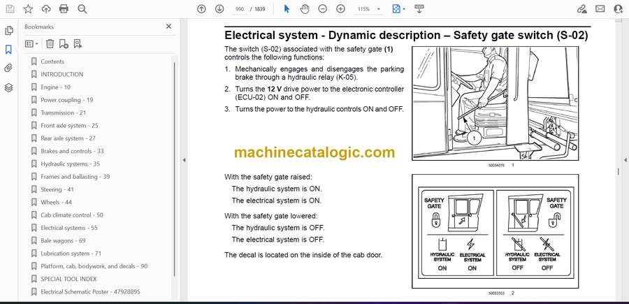This screenshot has height=304, width=629.
Task: Go to Frames and ballasting - 39
Action: pos(75,177)
